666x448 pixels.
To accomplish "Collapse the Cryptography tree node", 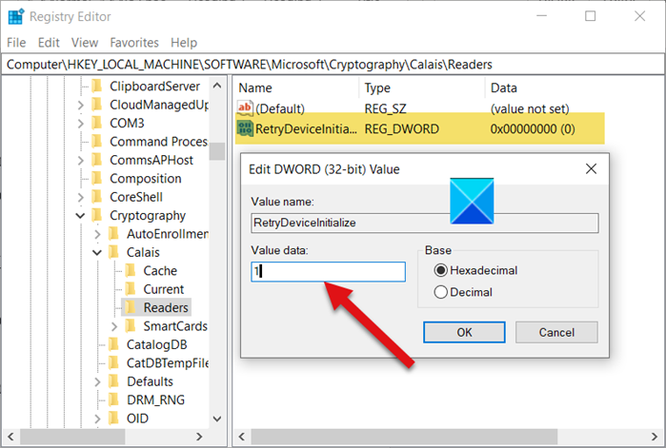I will pos(80,216).
